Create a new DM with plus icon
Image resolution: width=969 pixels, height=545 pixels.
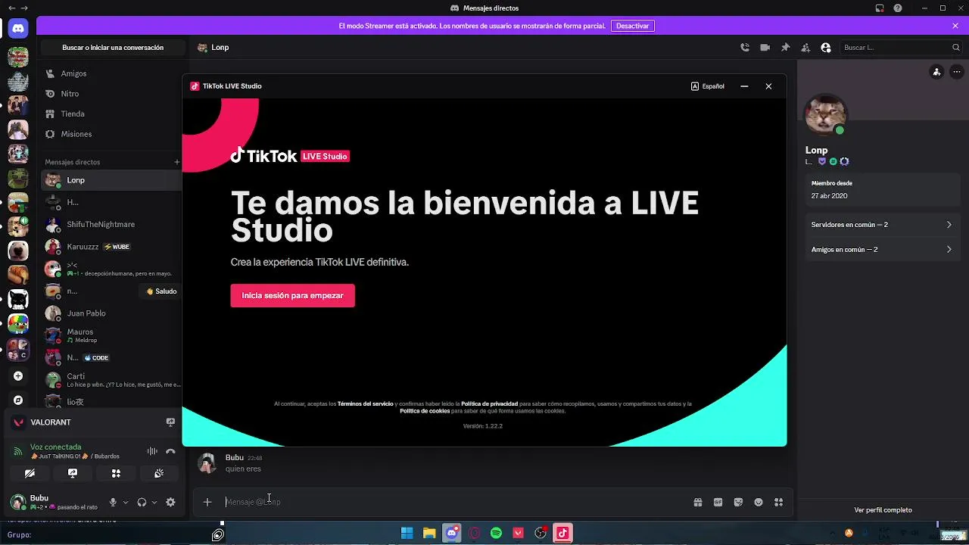pyautogui.click(x=177, y=162)
